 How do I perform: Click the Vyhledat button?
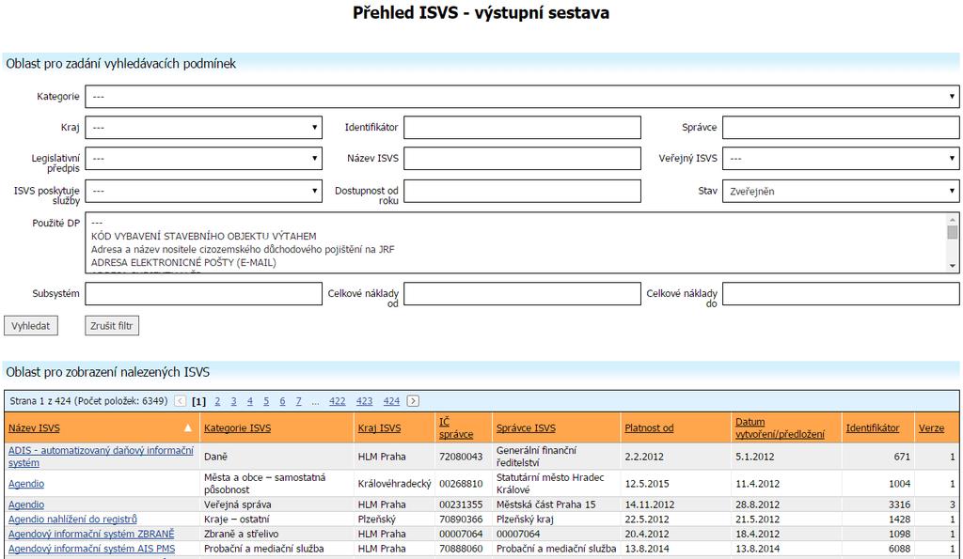(31, 326)
